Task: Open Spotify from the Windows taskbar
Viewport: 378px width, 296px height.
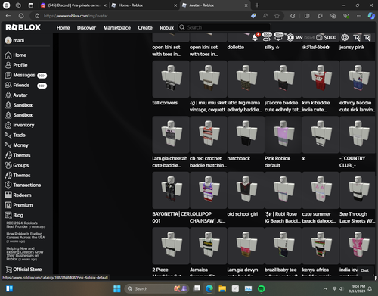Action: click(262, 288)
